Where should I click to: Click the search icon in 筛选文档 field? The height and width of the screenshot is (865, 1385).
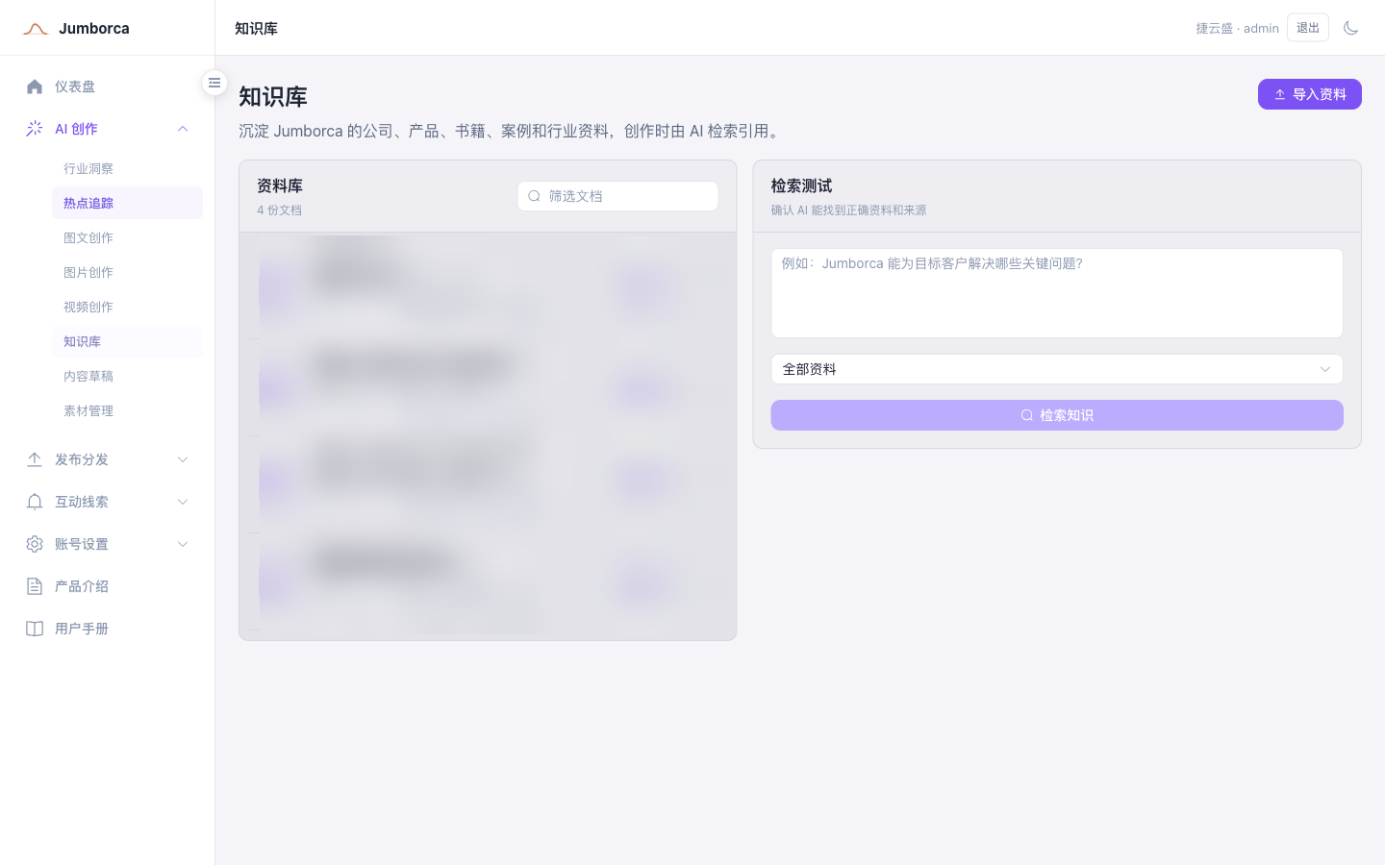point(534,196)
